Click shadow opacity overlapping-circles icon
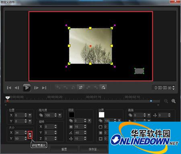Viewport: 181px width, 154px height. pos(71,121)
